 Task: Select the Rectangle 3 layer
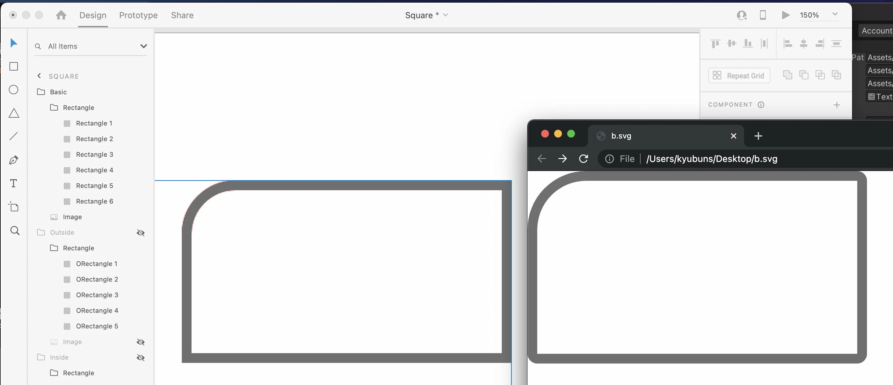pos(94,154)
